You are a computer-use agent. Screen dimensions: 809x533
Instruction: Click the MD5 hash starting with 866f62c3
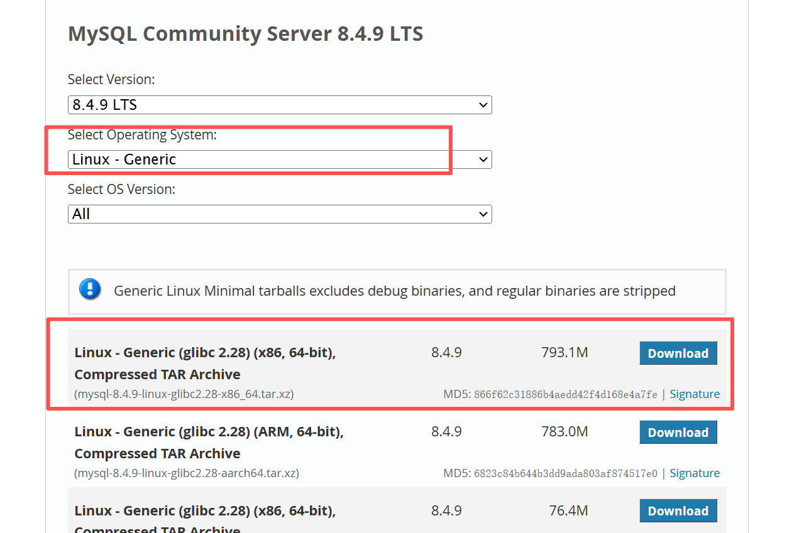pyautogui.click(x=566, y=395)
